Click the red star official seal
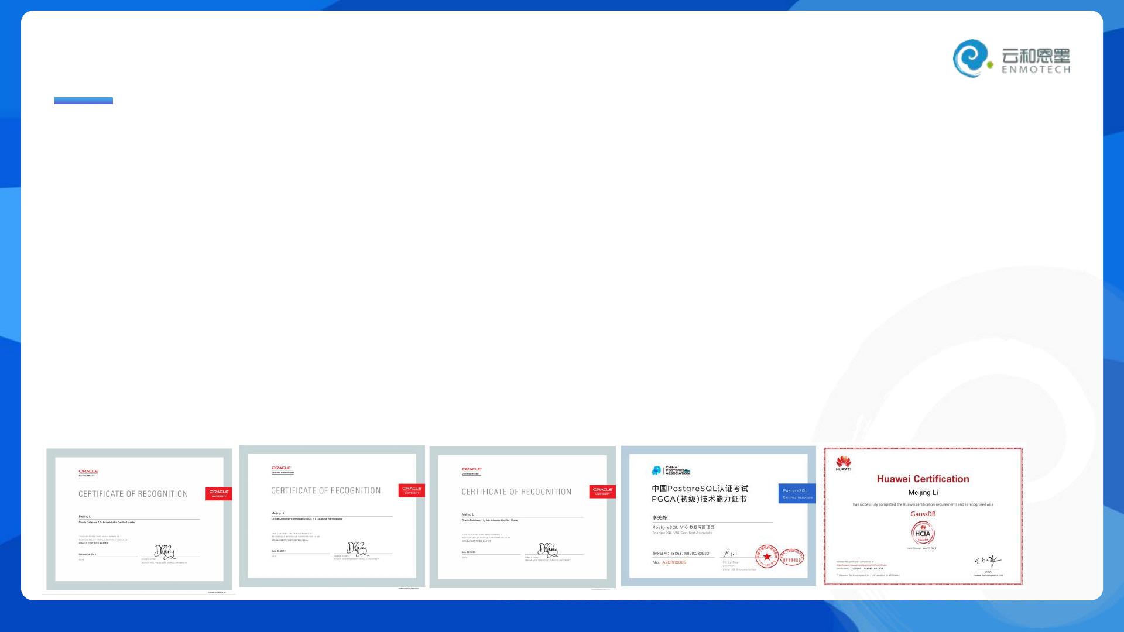This screenshot has width=1124, height=632. pyautogui.click(x=766, y=556)
